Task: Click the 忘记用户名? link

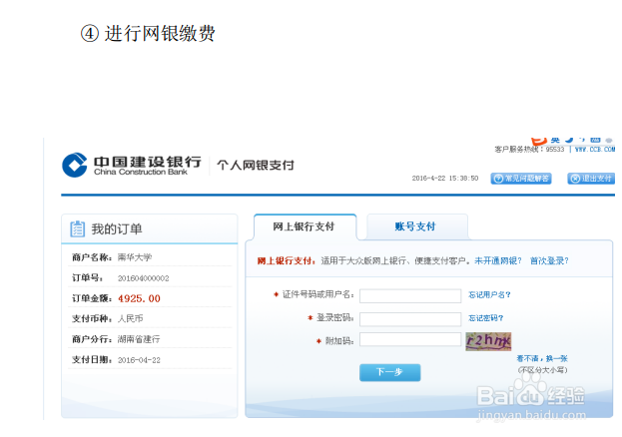Action: 489,295
